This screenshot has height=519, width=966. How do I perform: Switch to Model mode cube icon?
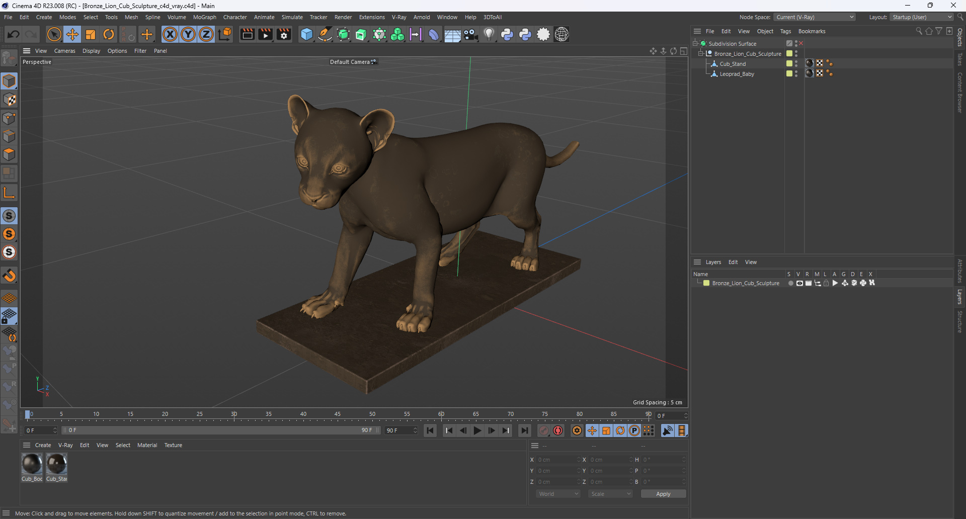pyautogui.click(x=9, y=81)
